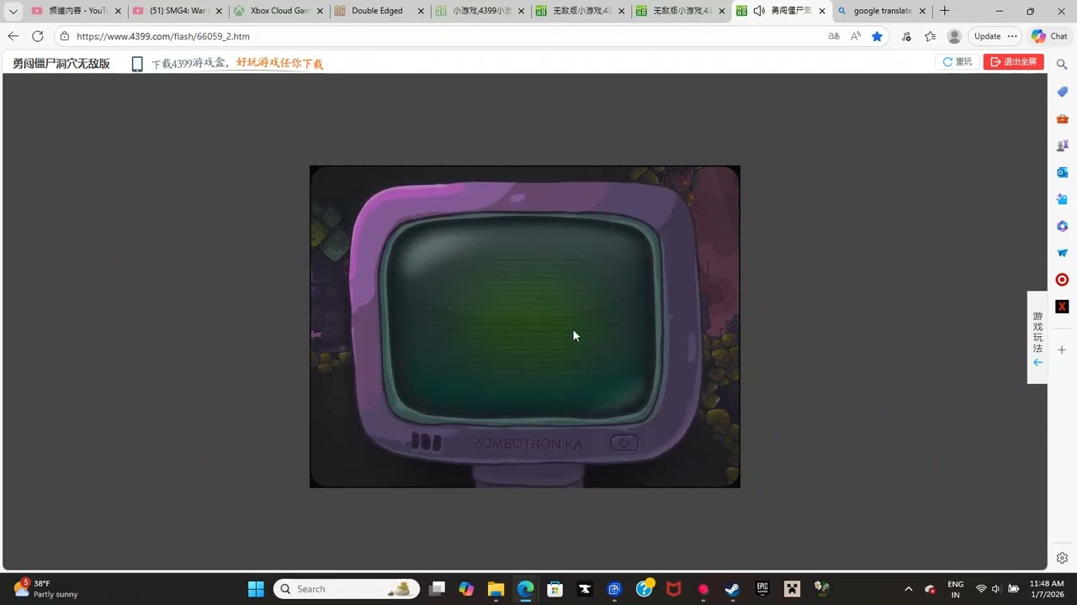The width and height of the screenshot is (1077, 605).
Task: Toggle the favorites star for this page
Action: coord(877,36)
